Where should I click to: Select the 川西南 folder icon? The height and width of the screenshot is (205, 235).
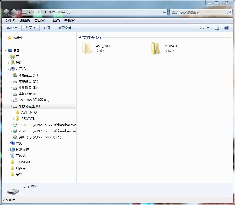click(12, 168)
